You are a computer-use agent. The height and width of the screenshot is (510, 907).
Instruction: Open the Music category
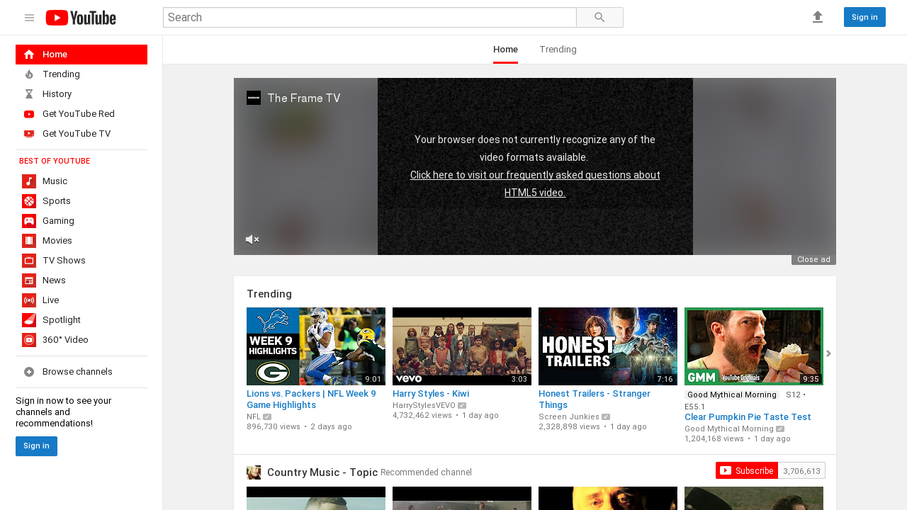(x=81, y=181)
